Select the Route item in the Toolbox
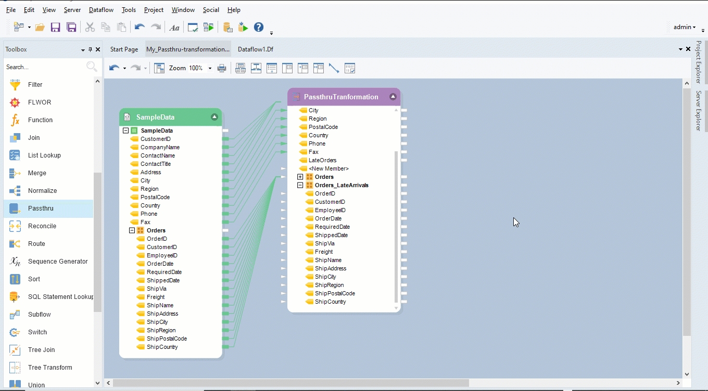 pos(36,244)
